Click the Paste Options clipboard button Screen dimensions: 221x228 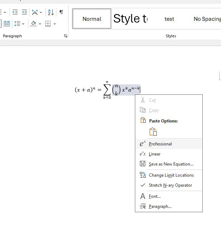point(153,132)
